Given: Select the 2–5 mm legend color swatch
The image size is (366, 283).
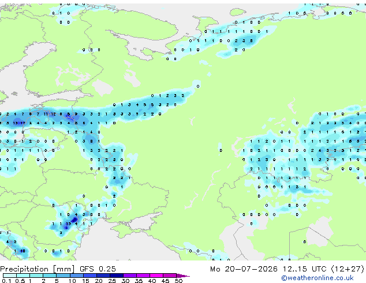Looking at the screenshot, I should click(x=50, y=275).
